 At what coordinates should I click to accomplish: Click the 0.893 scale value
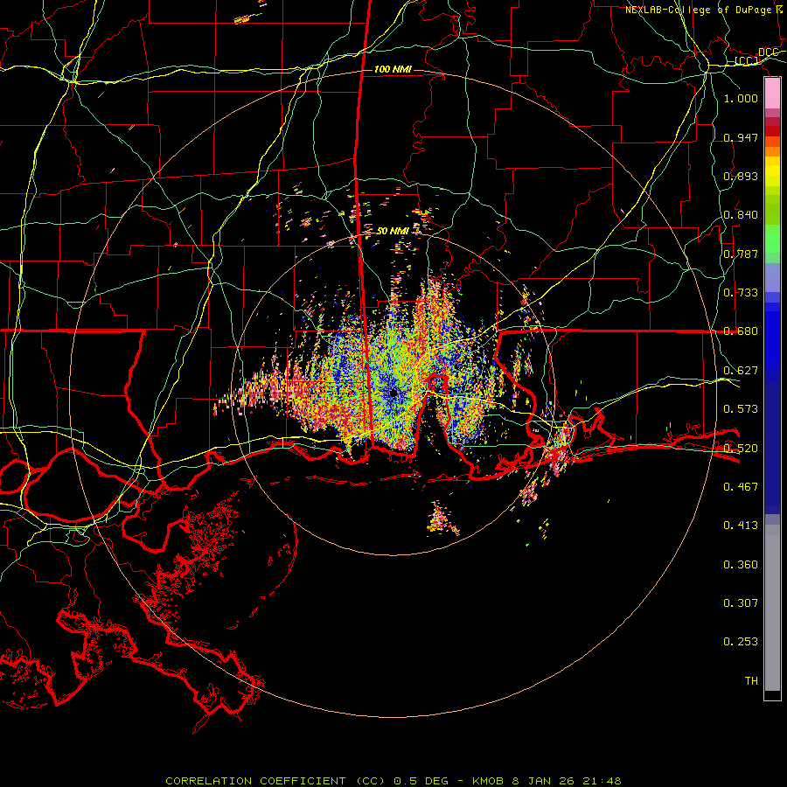(x=741, y=176)
